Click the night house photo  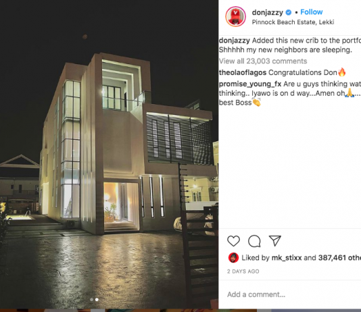[x=109, y=154]
